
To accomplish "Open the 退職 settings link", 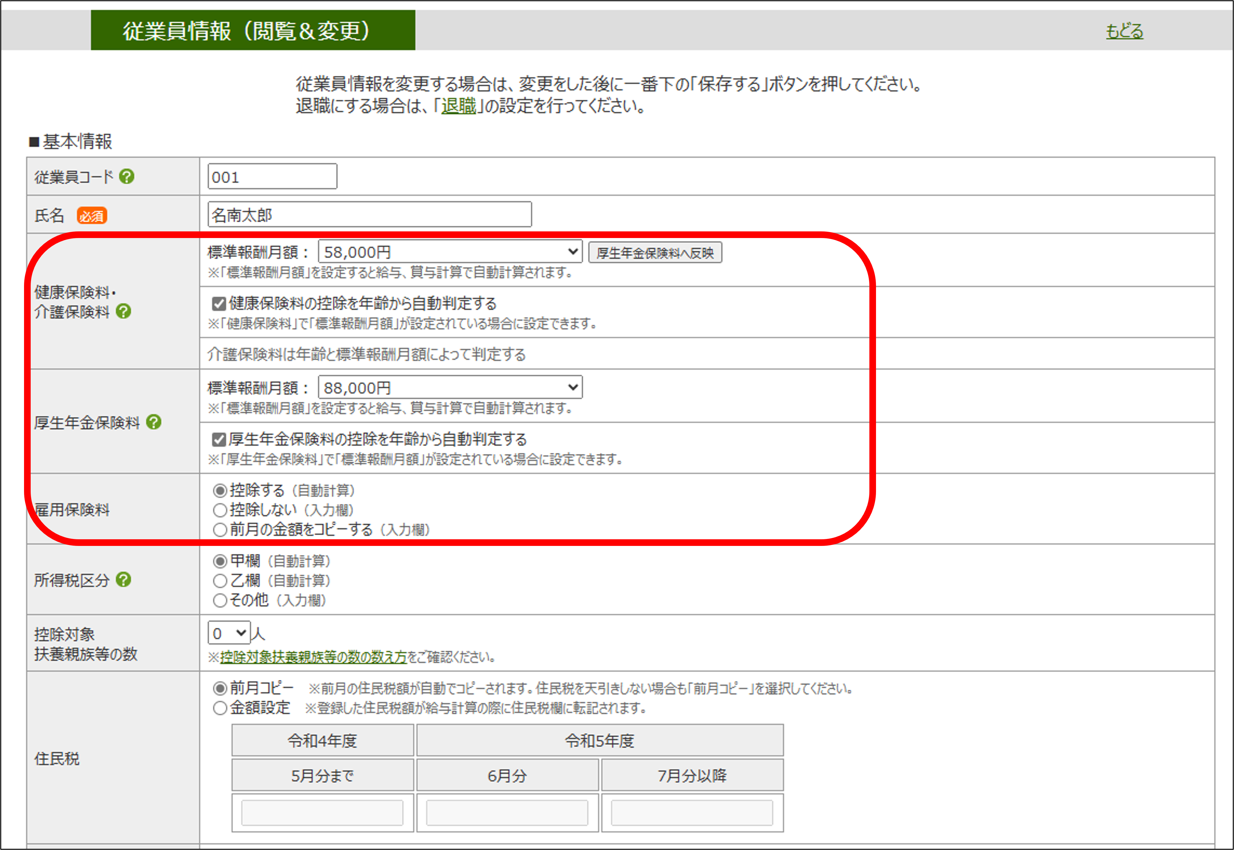I will pos(458,106).
